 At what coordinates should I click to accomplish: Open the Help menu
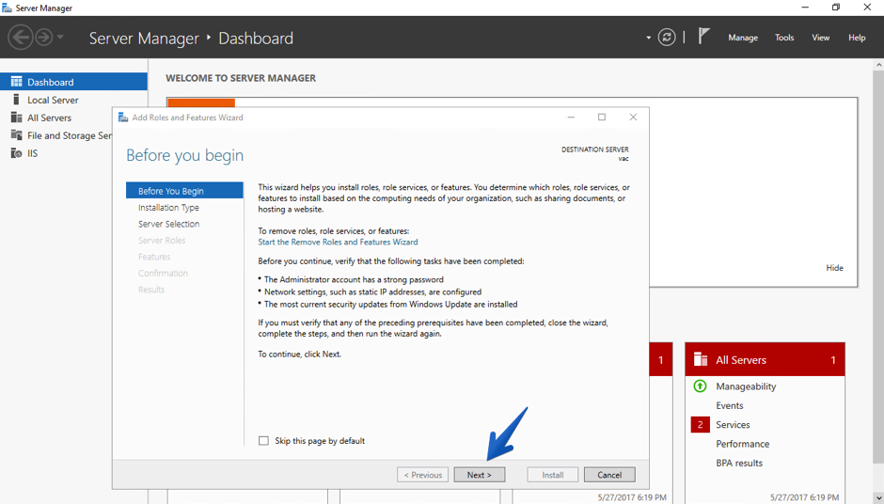[x=857, y=38]
